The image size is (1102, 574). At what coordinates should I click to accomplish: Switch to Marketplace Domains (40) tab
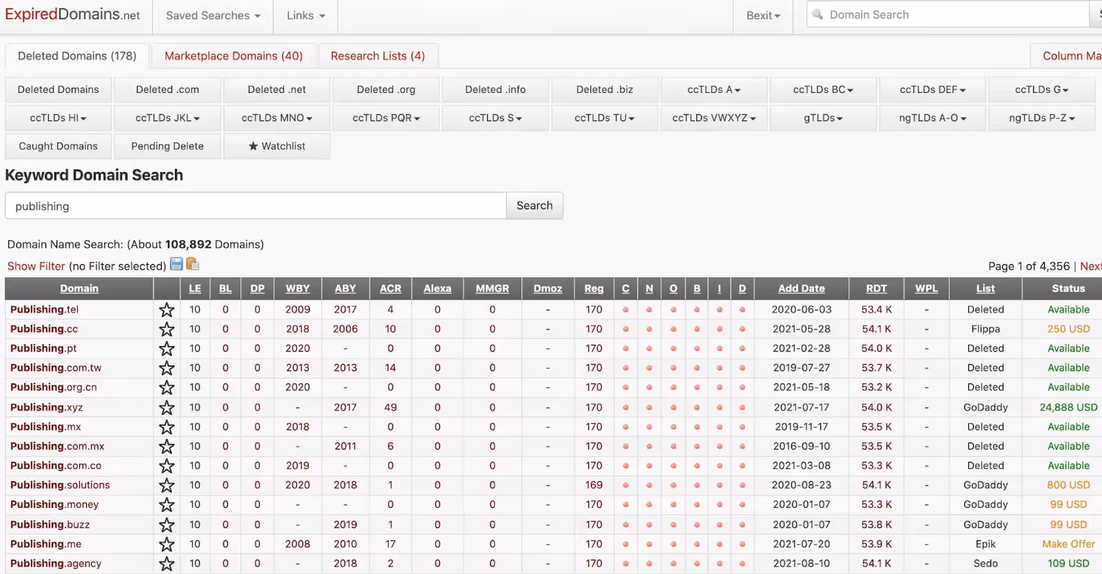(x=233, y=56)
